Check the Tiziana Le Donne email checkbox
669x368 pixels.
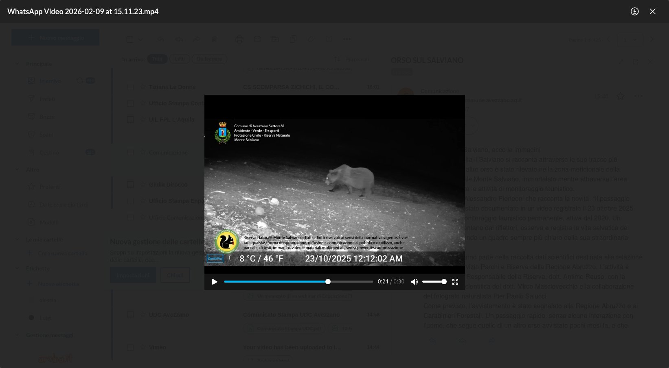pyautogui.click(x=130, y=87)
